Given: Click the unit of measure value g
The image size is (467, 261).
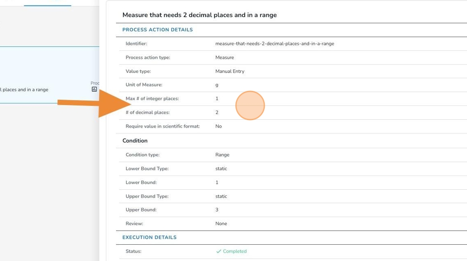Looking at the screenshot, I should (x=217, y=85).
